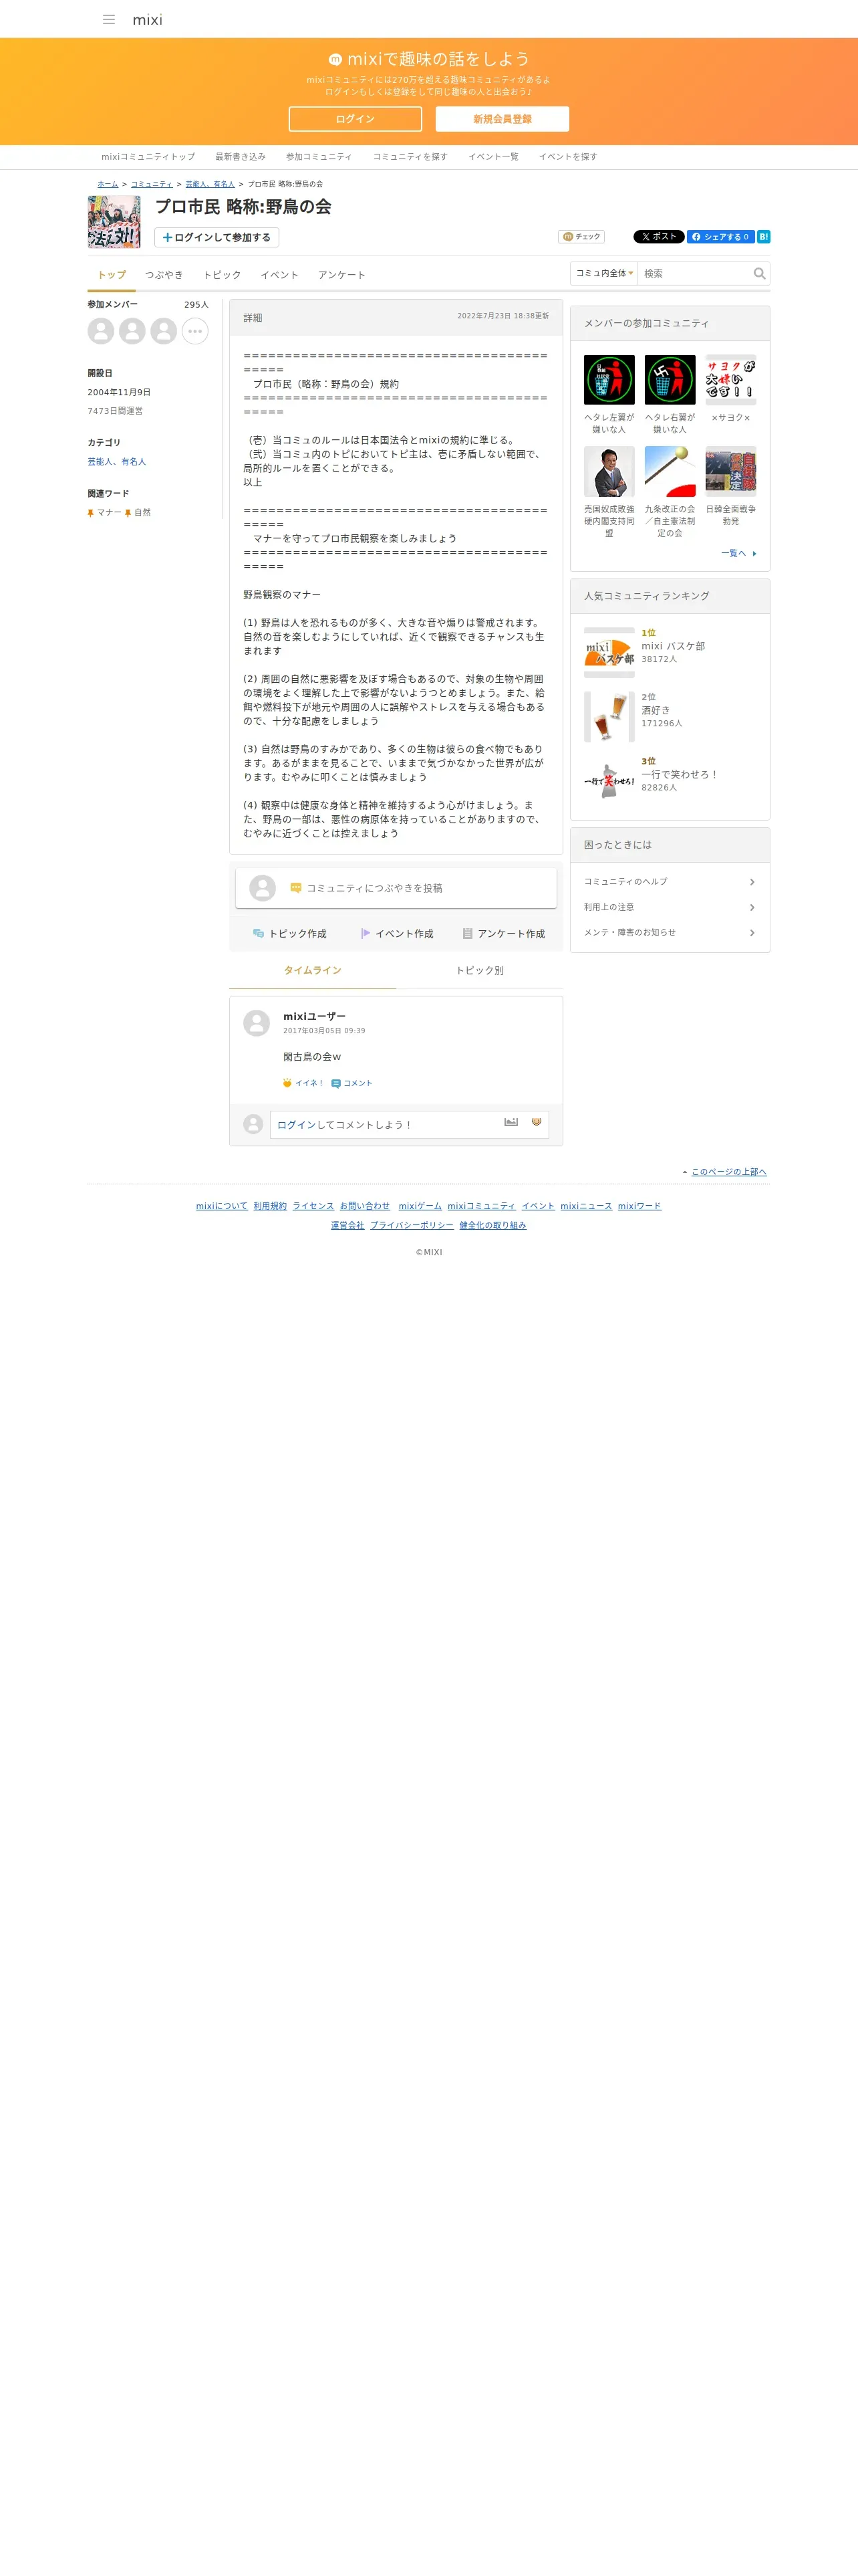Click the search magnifier icon
Viewport: 858px width, 2576px height.
point(760,273)
